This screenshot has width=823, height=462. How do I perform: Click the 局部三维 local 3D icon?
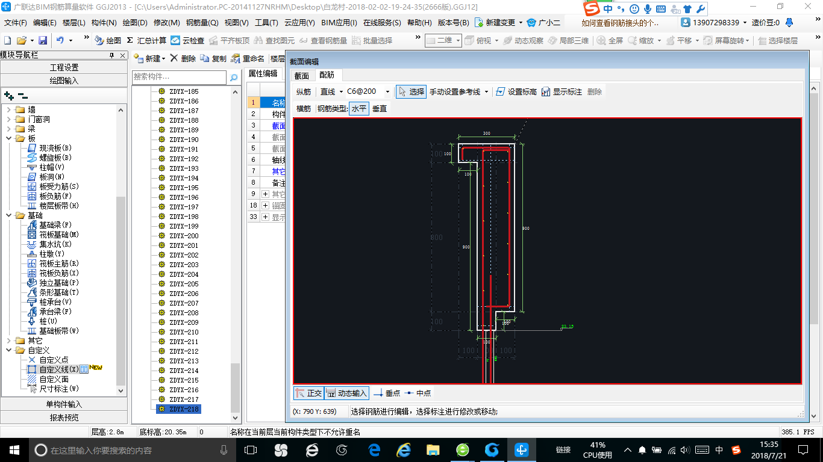pos(568,40)
